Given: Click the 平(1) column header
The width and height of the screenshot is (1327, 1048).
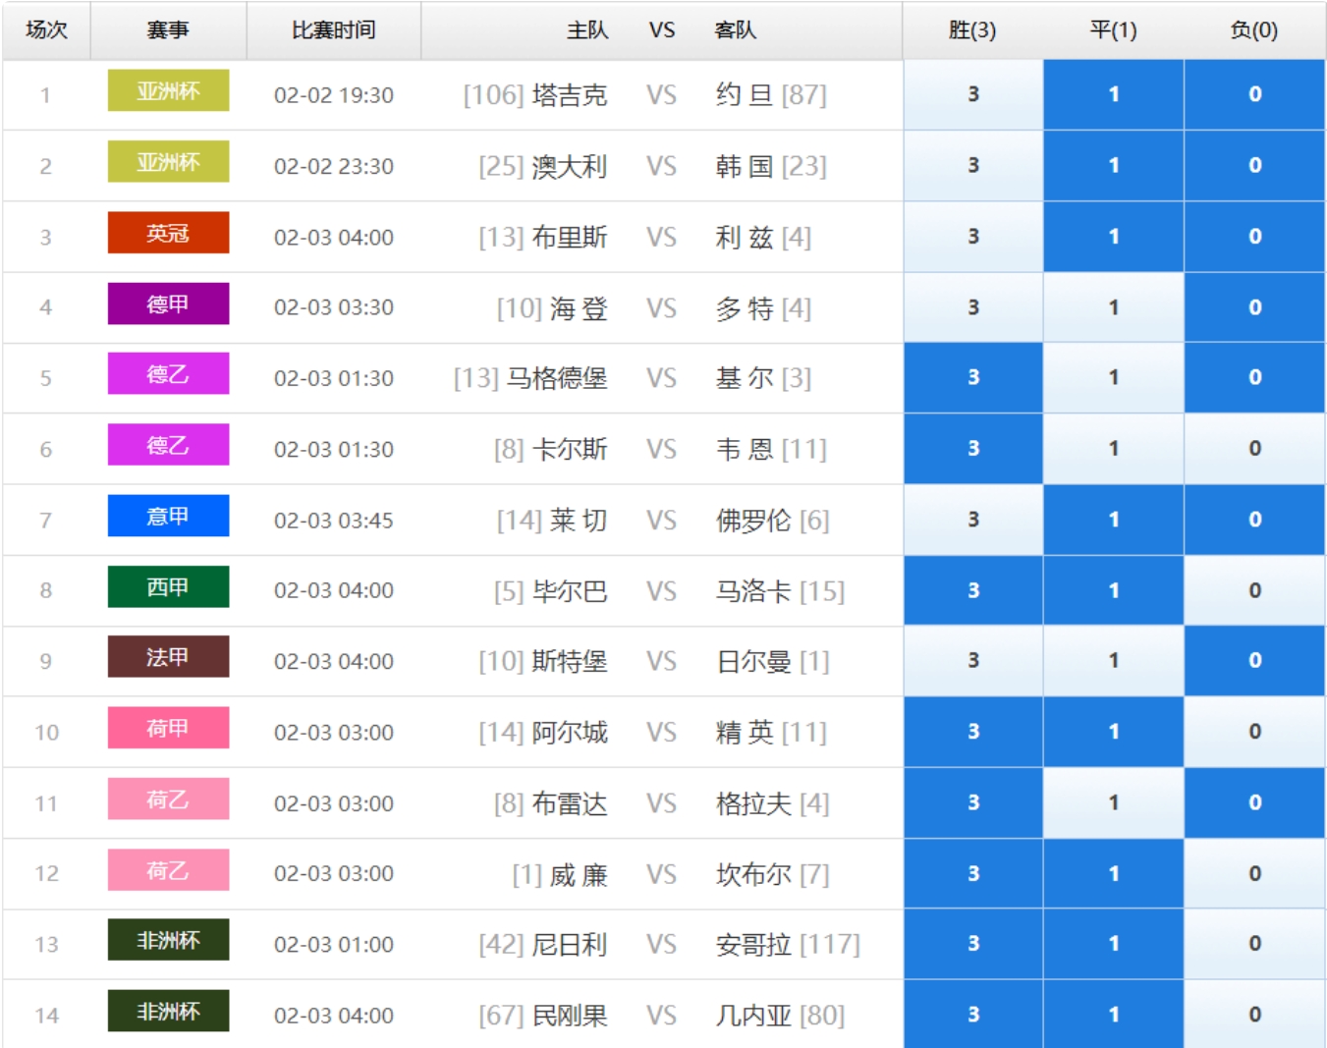Looking at the screenshot, I should point(1114,30).
